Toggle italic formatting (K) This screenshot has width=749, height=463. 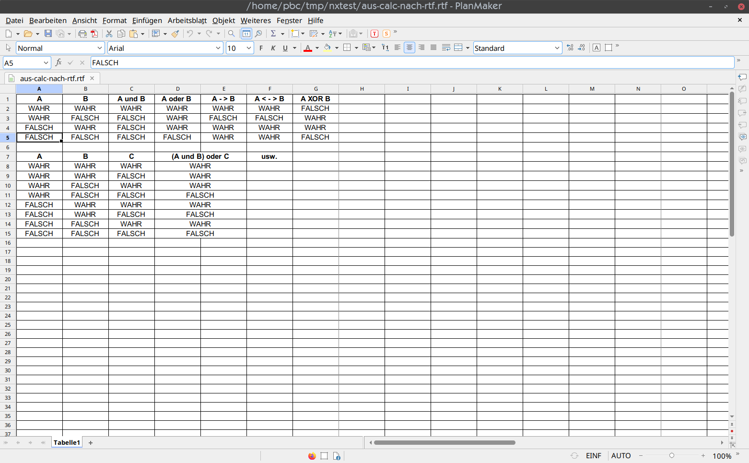[x=273, y=48]
